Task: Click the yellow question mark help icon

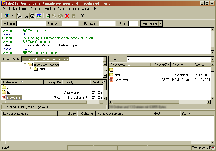Action: tap(82, 16)
